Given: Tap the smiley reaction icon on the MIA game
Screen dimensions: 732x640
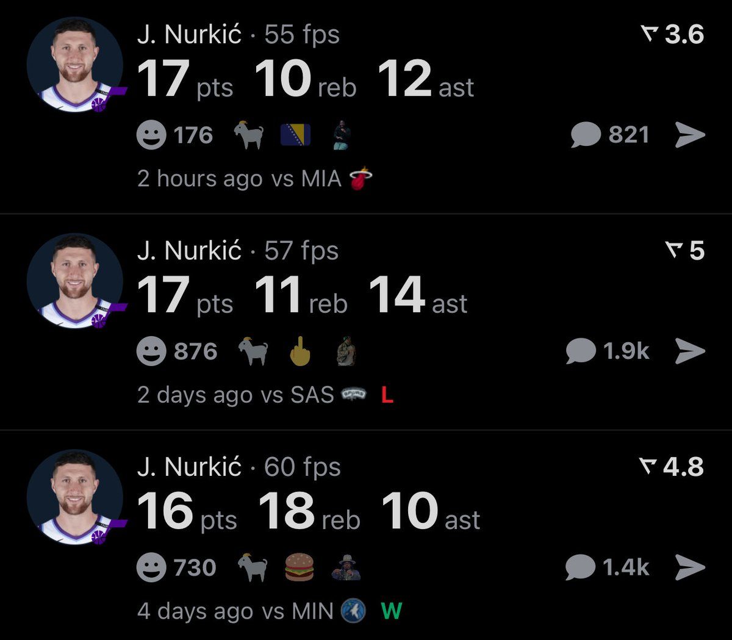Looking at the screenshot, I should coord(151,135).
